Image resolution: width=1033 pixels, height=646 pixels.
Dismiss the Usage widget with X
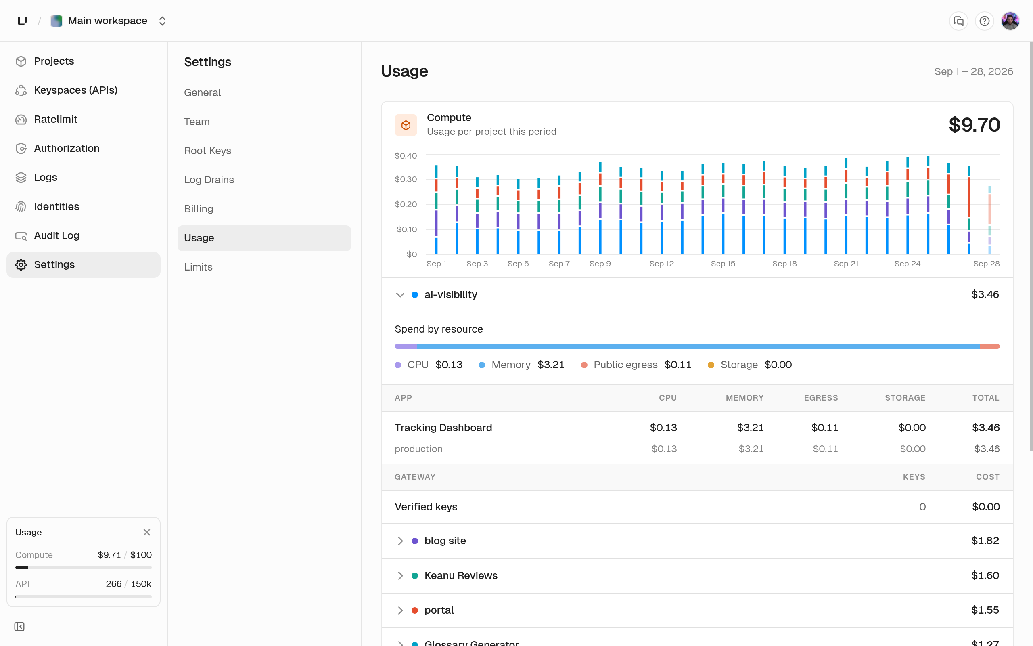147,532
